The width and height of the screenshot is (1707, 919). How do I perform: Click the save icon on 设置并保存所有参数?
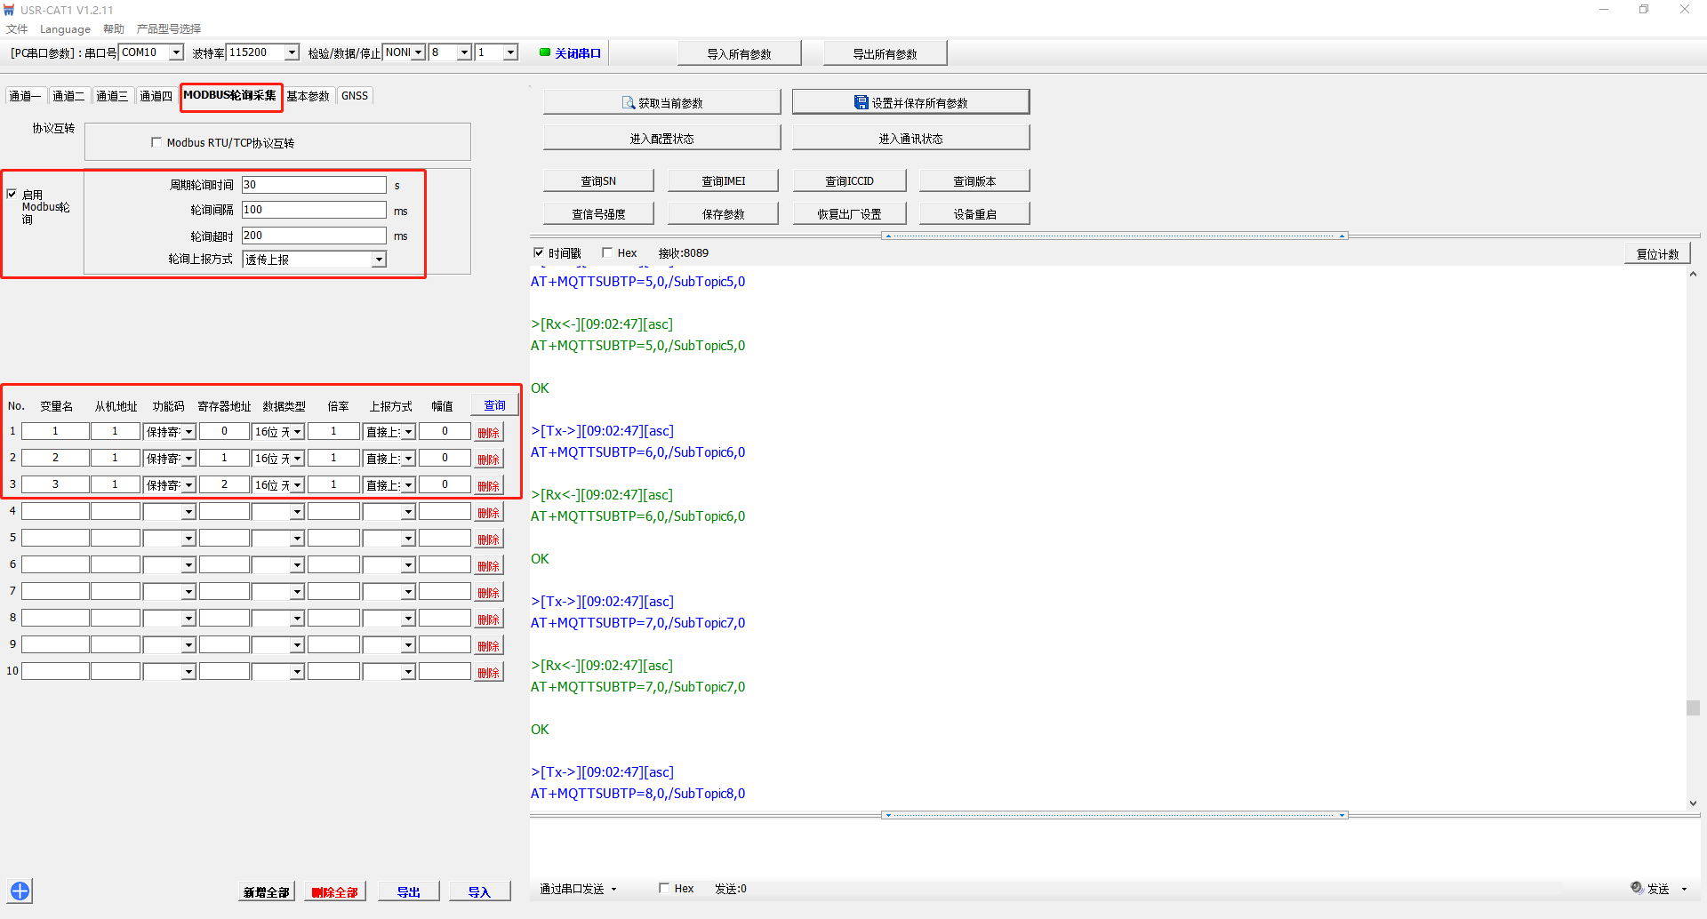pyautogui.click(x=861, y=103)
